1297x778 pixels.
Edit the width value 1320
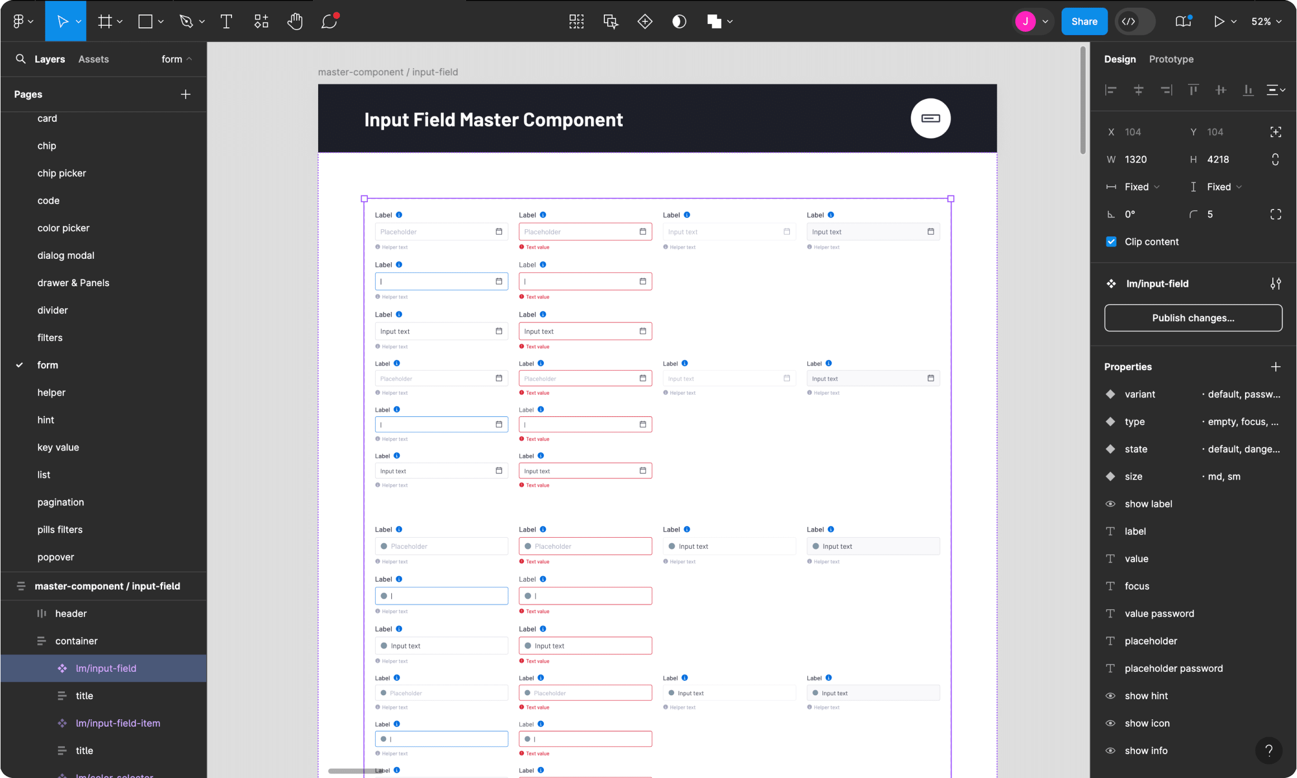[1135, 159]
